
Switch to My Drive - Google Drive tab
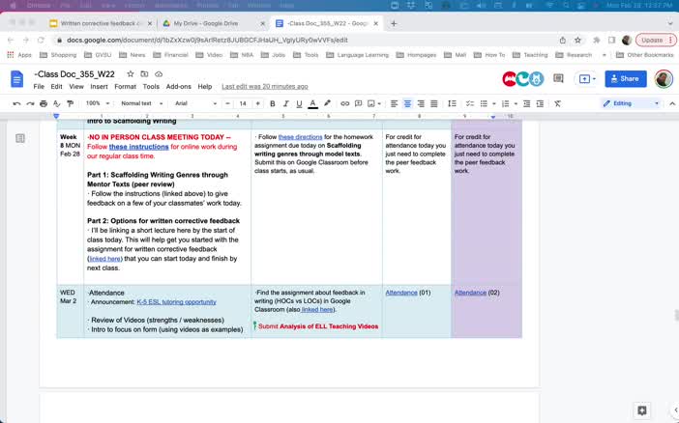pyautogui.click(x=211, y=23)
